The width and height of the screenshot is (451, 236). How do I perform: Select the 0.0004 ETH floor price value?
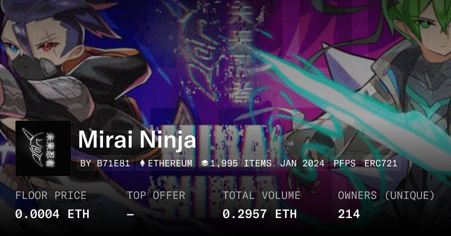click(x=52, y=214)
